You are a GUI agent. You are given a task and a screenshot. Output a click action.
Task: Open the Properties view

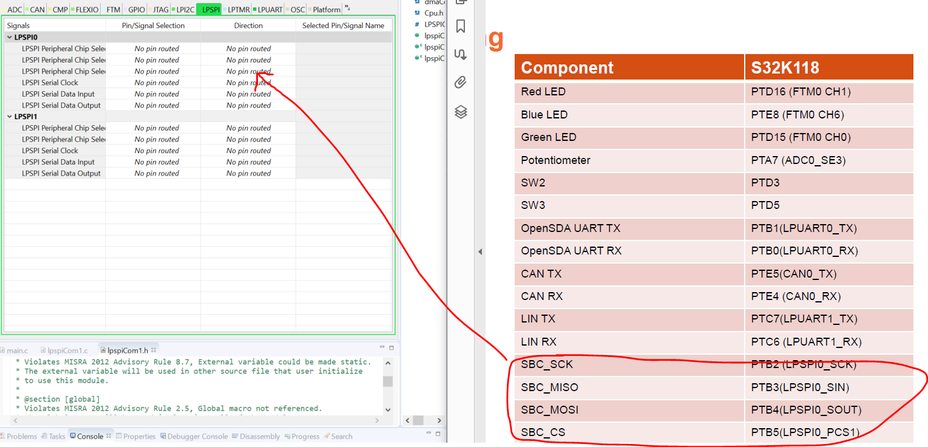140,435
